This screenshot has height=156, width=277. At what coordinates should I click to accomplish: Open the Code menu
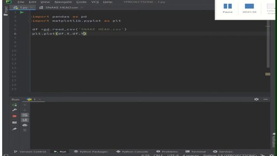tap(81, 2)
